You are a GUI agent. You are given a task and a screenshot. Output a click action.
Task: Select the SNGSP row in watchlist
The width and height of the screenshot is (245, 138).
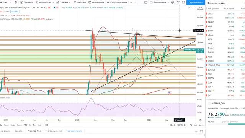tap(225, 52)
